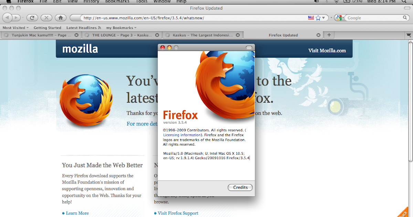
Task: Go forward with the Forward arrow button
Action: (17, 18)
